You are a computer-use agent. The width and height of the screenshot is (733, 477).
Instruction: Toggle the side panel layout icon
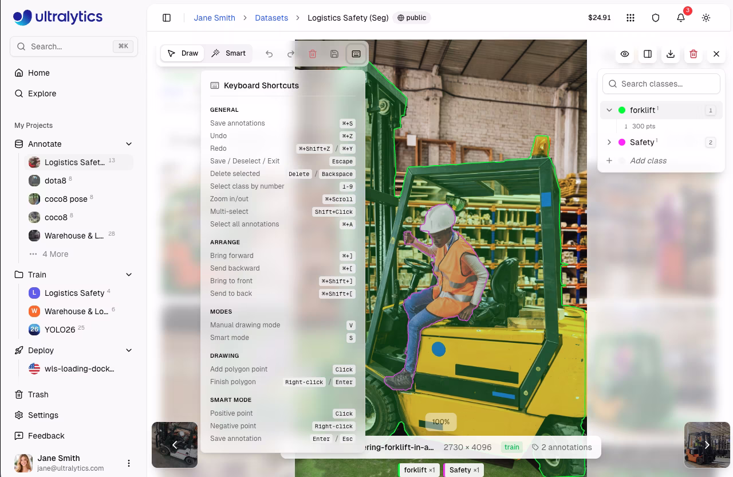648,54
